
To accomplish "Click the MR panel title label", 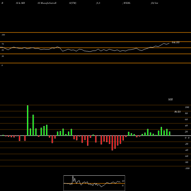I will [x=170, y=99].
